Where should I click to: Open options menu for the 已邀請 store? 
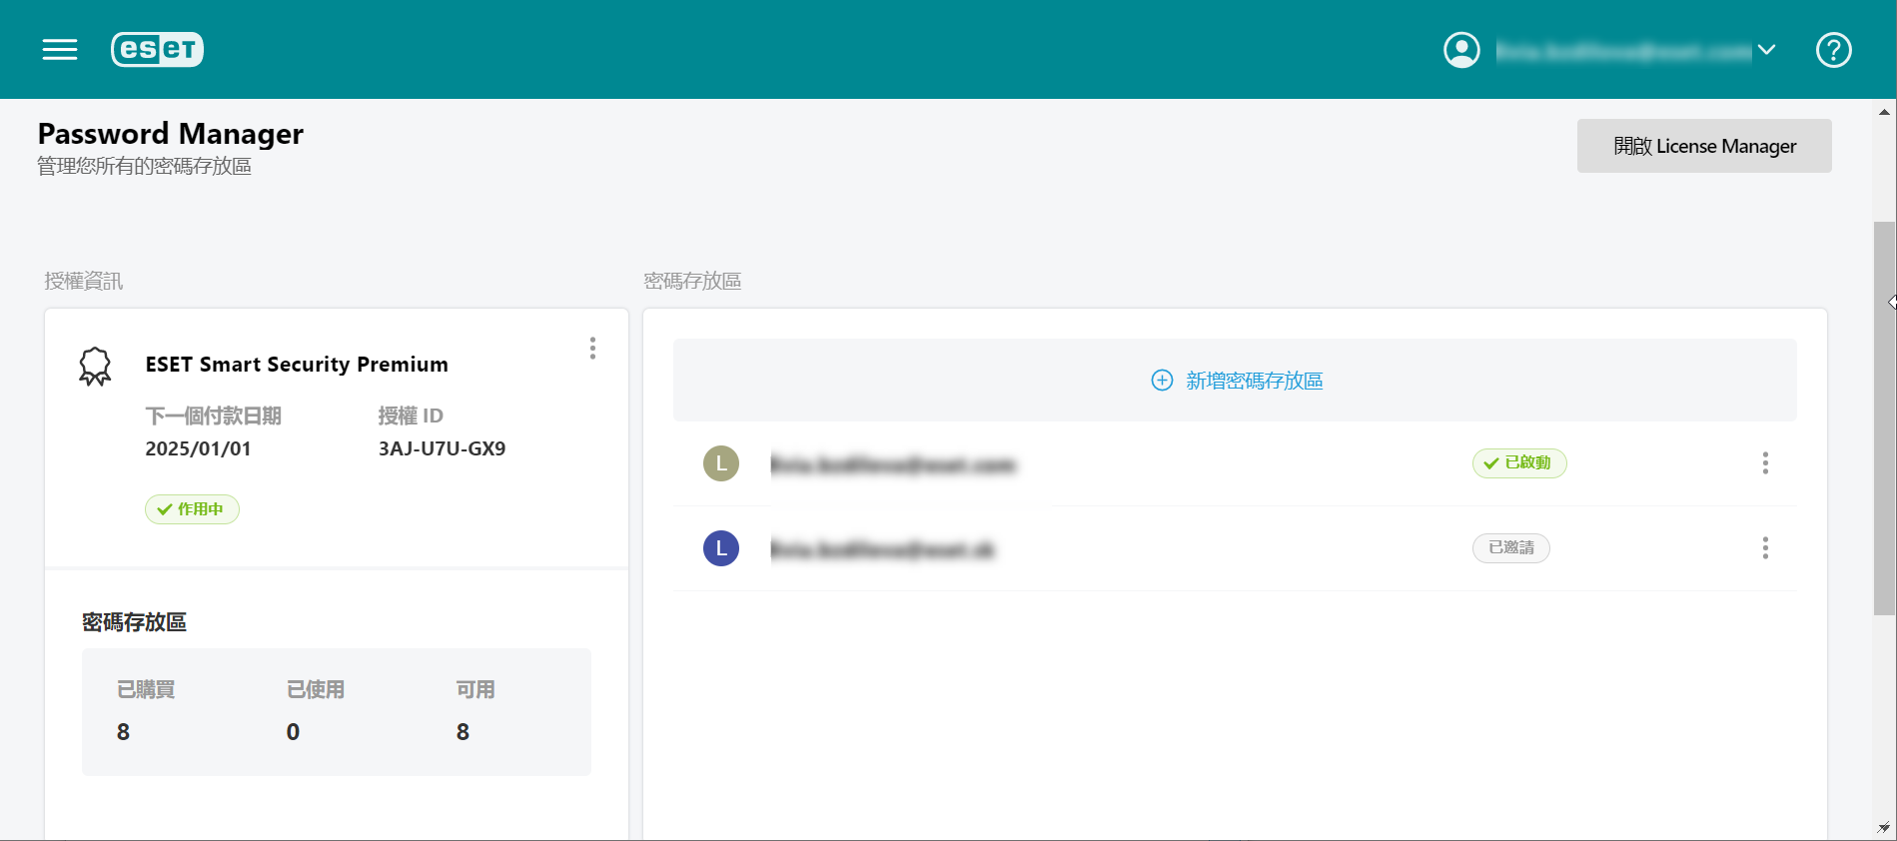pyautogui.click(x=1765, y=548)
